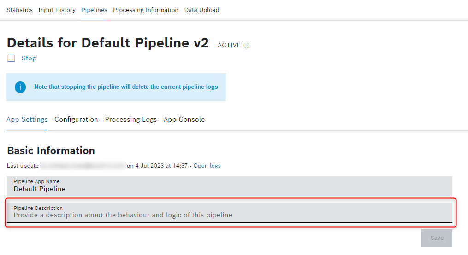
Task: Switch to the Input History tab
Action: (x=57, y=10)
